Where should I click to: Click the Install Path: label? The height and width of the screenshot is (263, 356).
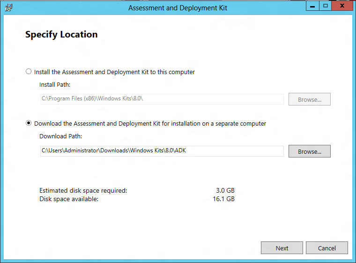(55, 84)
